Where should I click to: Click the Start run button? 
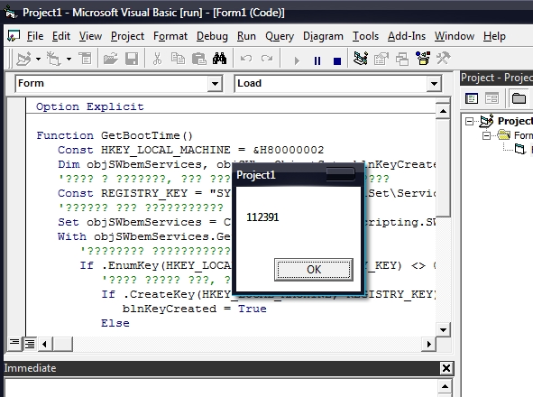297,60
